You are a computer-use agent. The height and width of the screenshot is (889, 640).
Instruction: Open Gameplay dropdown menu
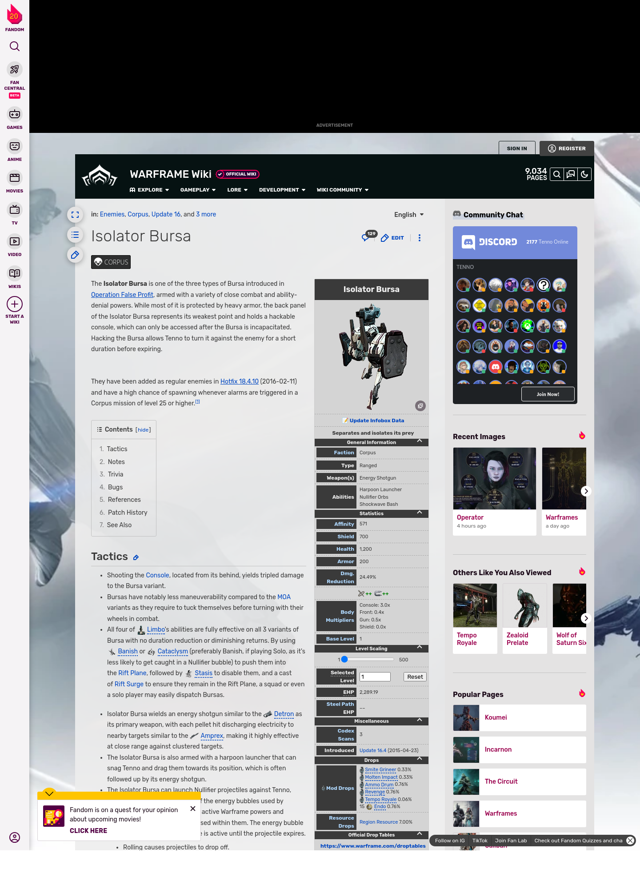tap(198, 190)
